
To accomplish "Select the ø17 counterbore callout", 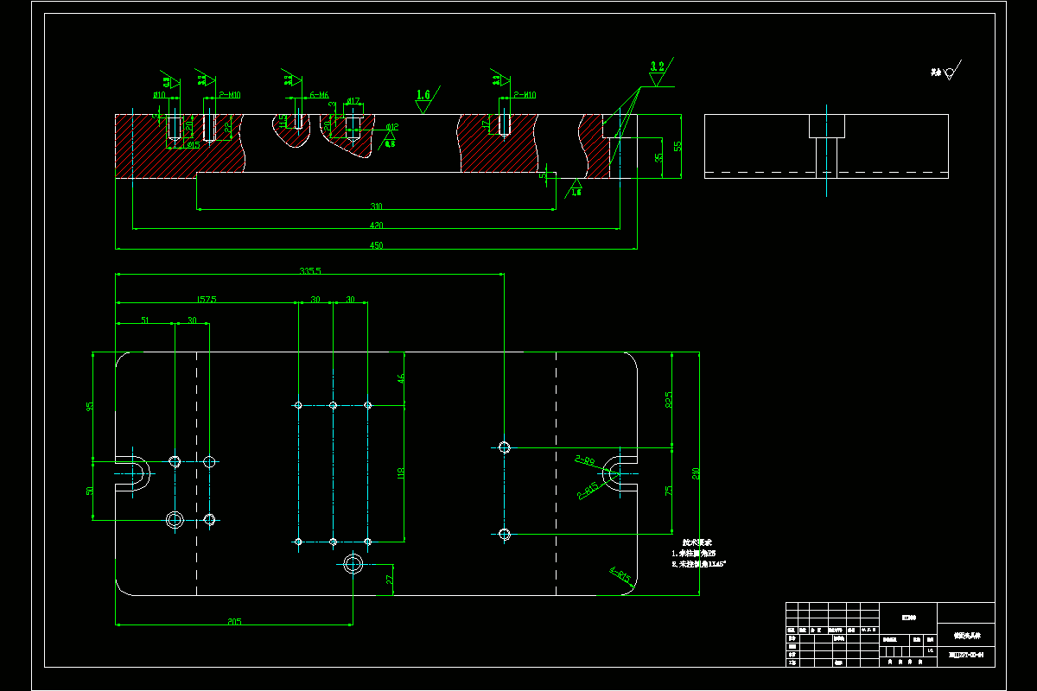I will point(353,101).
